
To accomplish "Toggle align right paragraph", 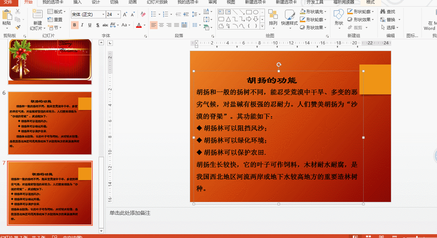I will (169, 25).
